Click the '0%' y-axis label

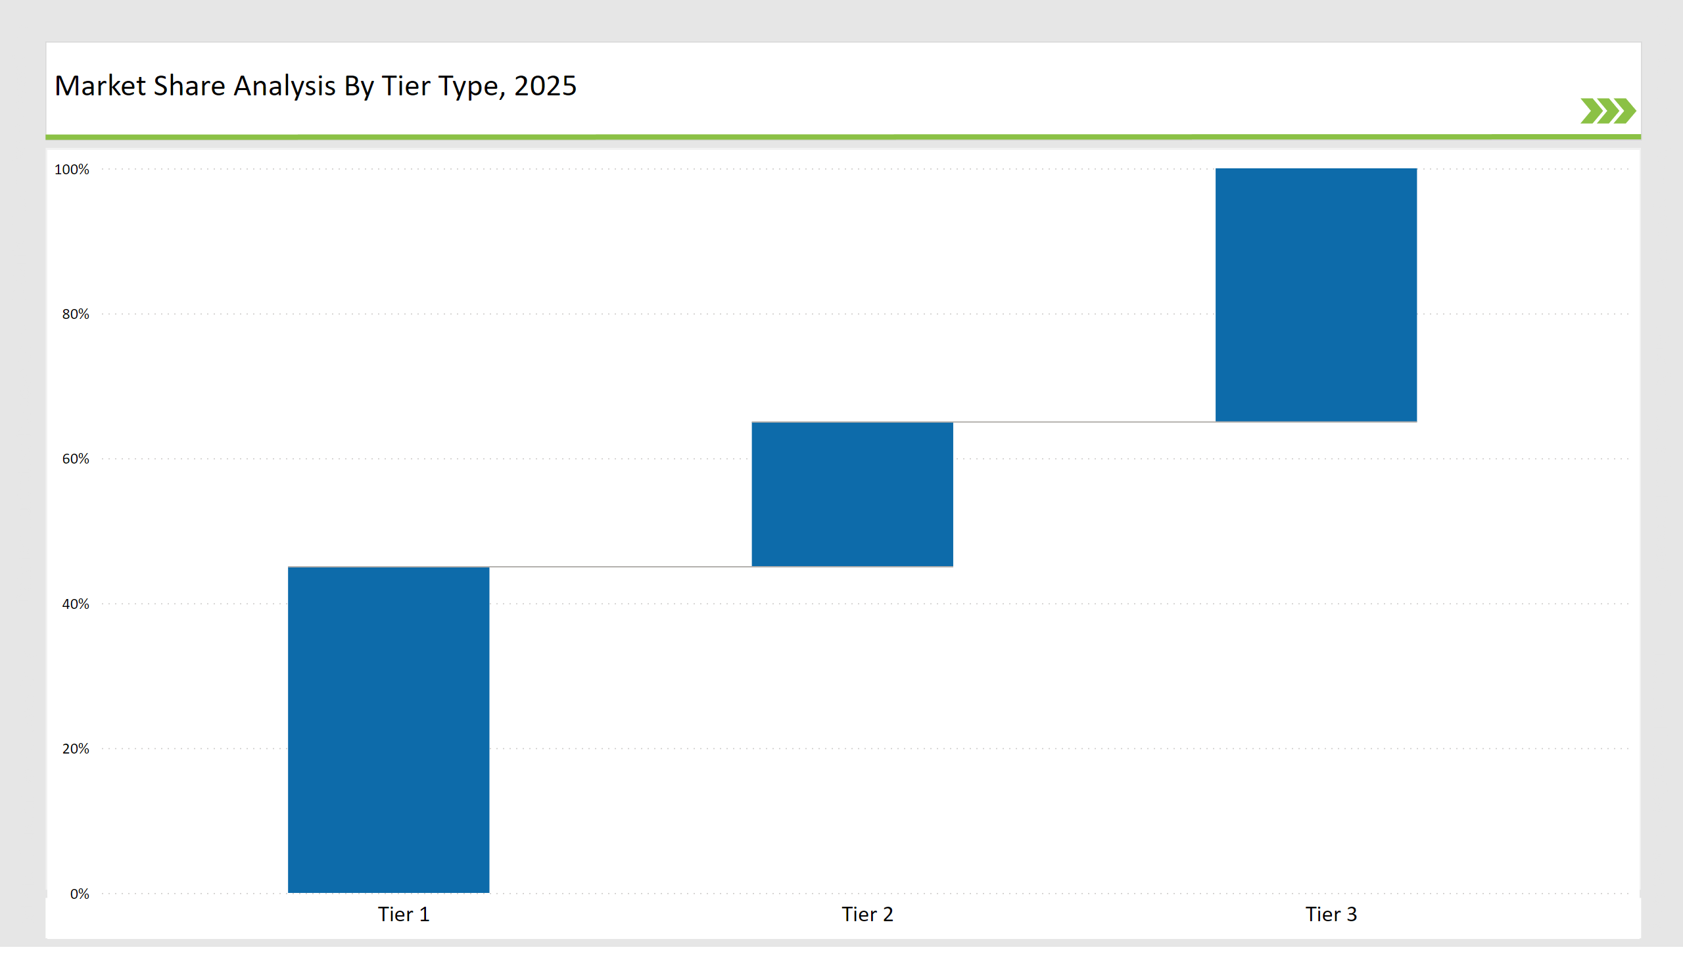pyautogui.click(x=79, y=894)
